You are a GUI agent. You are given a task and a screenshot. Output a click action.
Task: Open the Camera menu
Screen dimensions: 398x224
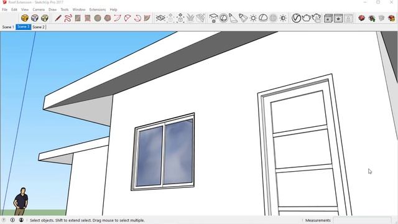39,9
